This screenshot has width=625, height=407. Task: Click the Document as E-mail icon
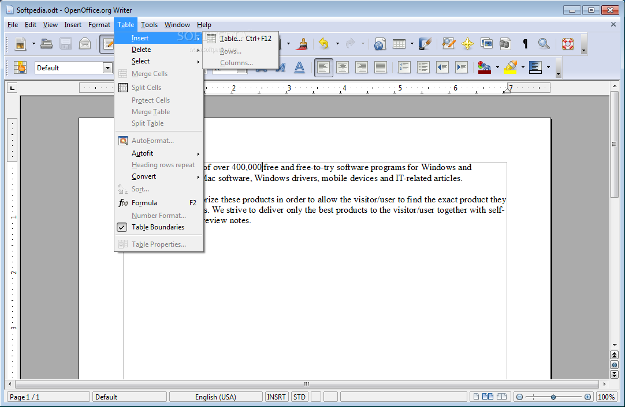(x=85, y=44)
